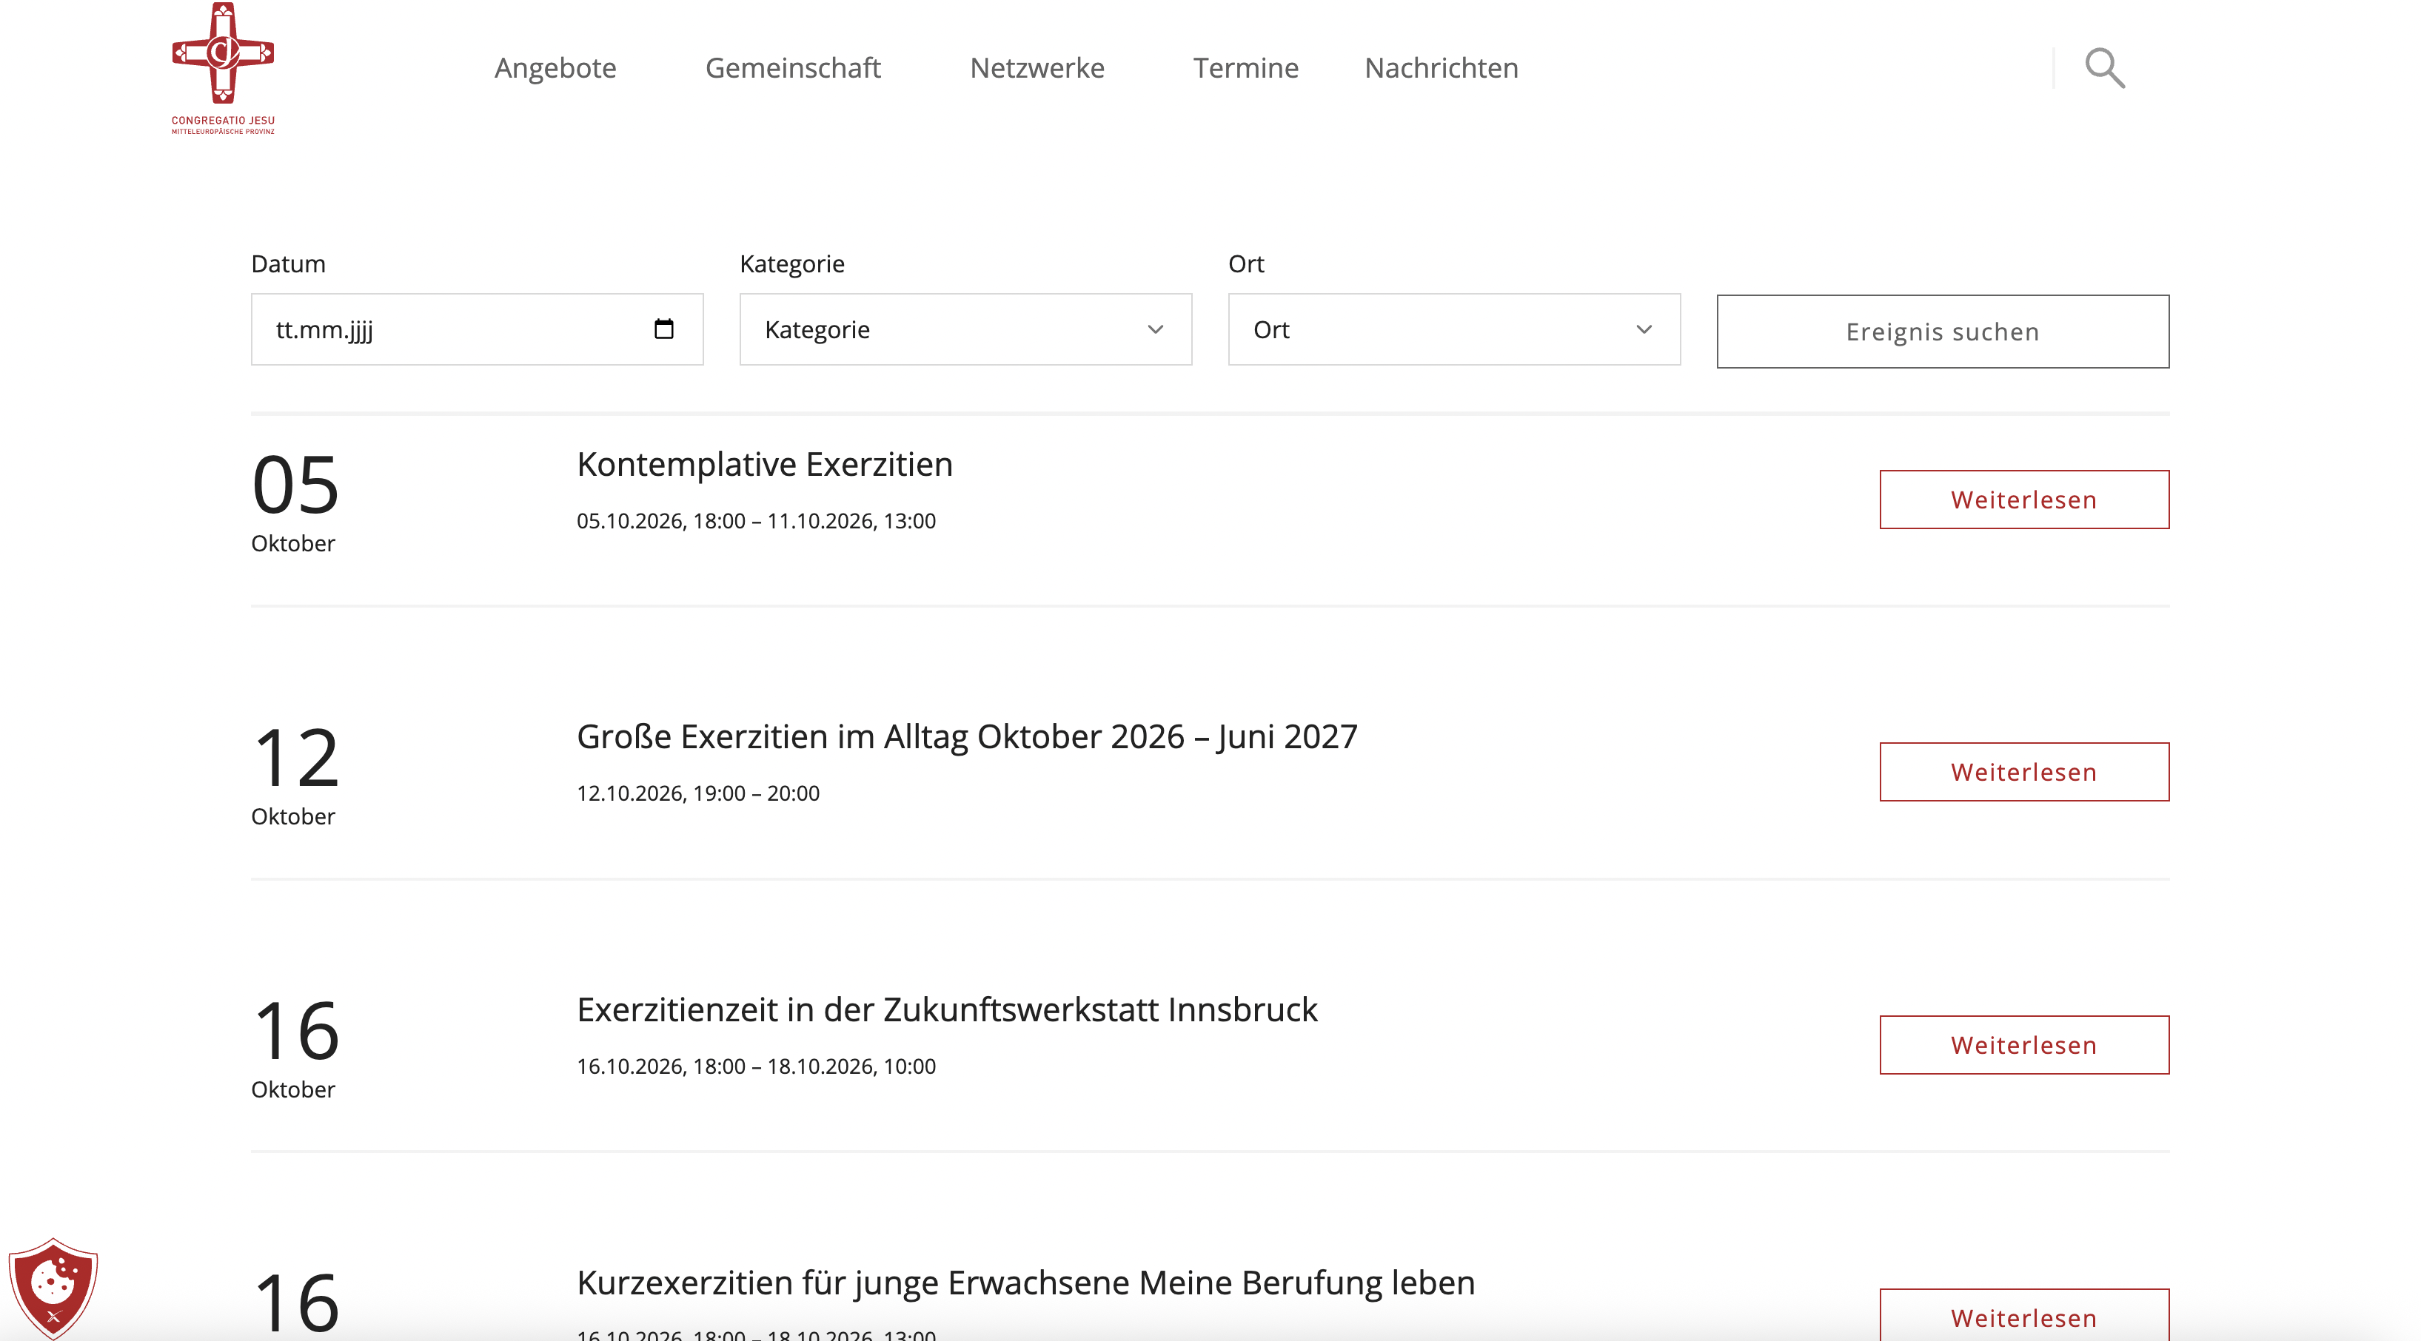
Task: Click the Kategorie label above the dropdown
Action: tap(791, 263)
